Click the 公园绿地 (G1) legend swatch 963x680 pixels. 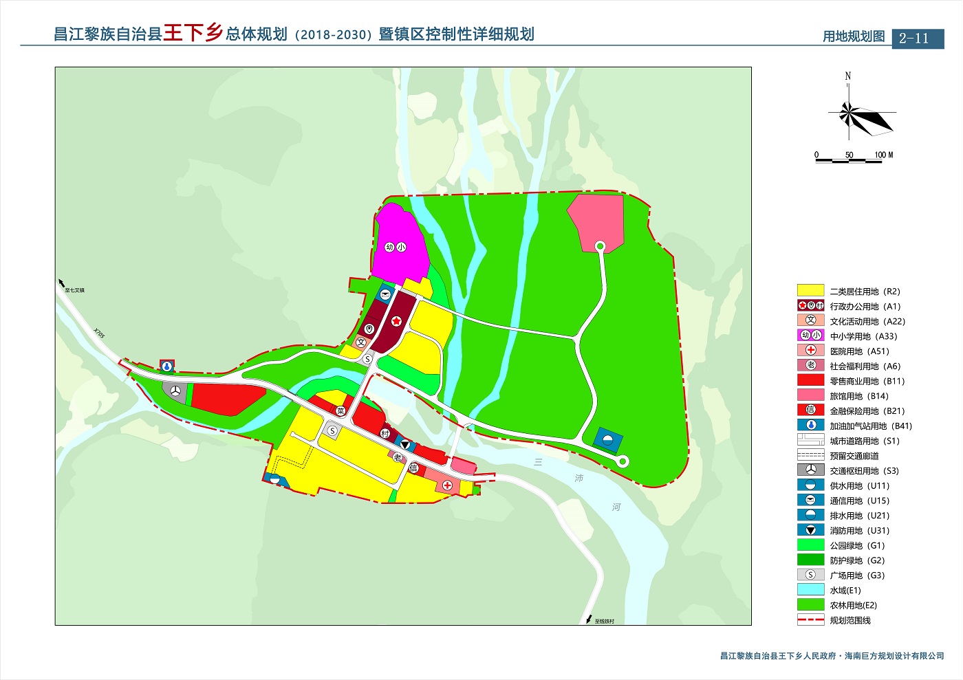click(x=810, y=545)
